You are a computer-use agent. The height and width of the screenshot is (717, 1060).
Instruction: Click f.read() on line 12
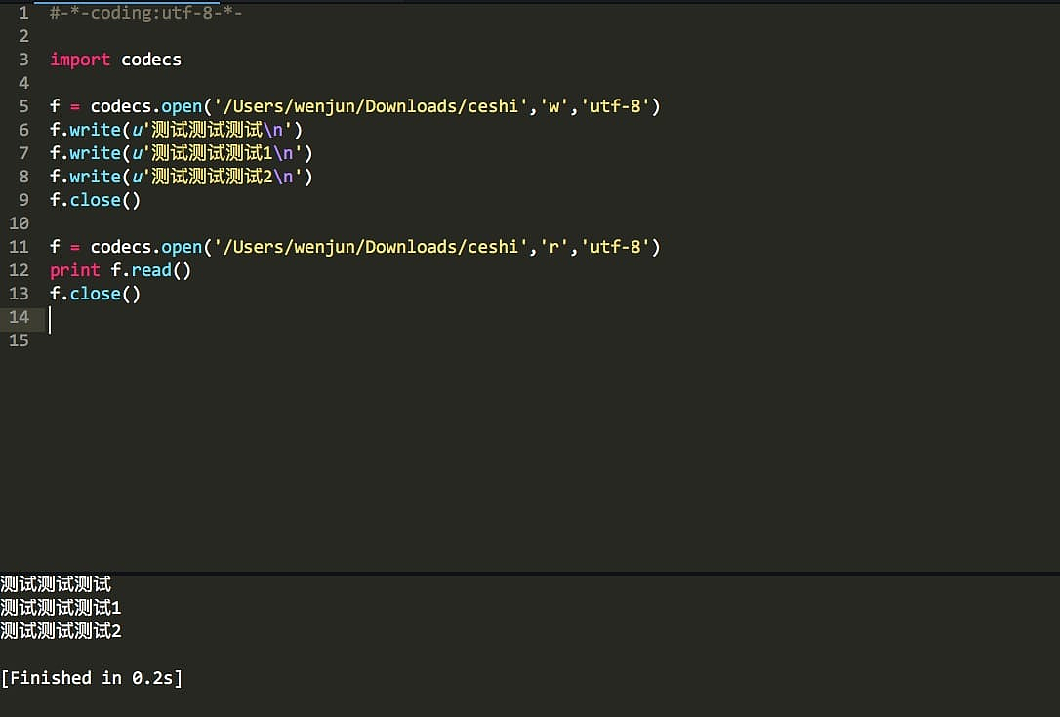pyautogui.click(x=151, y=270)
